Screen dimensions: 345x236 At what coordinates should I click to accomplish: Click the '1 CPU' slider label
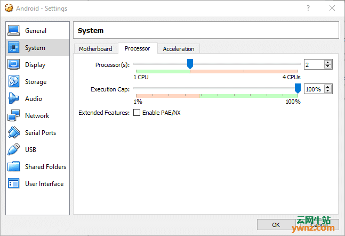[141, 77]
